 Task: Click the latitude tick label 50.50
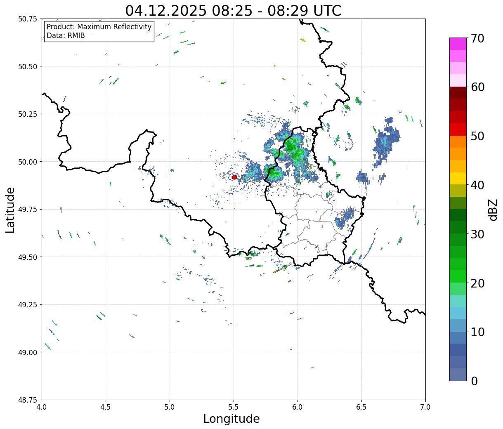pyautogui.click(x=28, y=66)
